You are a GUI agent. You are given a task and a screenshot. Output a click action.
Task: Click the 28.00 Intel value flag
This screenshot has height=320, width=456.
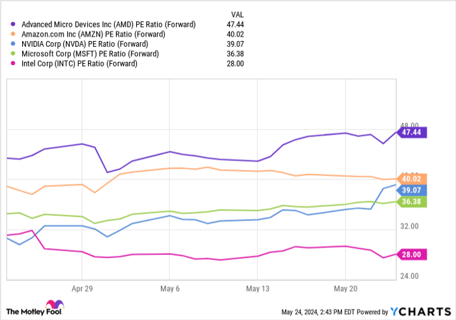point(412,254)
